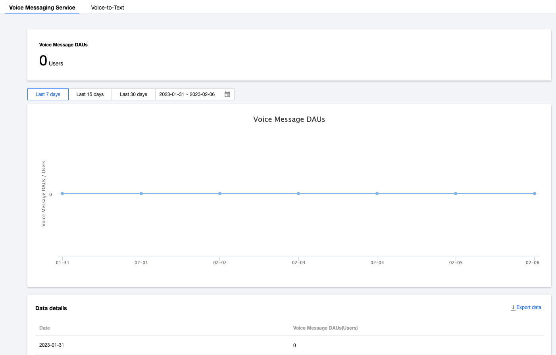Click the 02-03 data point on chart
The image size is (556, 355).
click(x=298, y=194)
